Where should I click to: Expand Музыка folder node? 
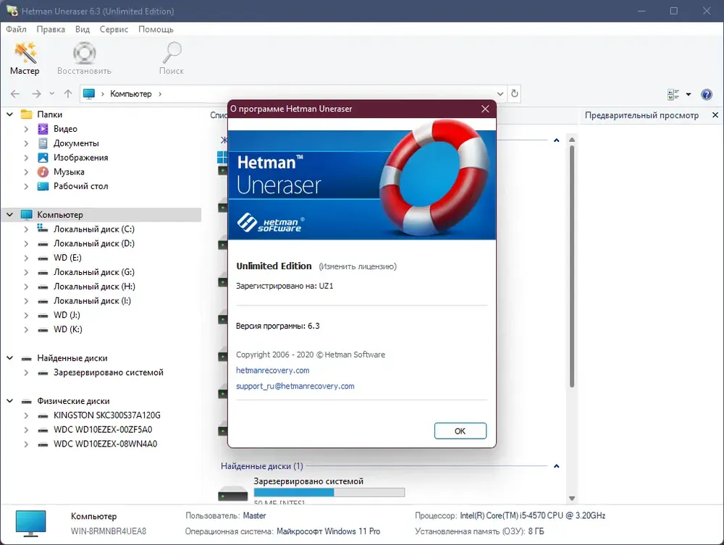tap(26, 172)
